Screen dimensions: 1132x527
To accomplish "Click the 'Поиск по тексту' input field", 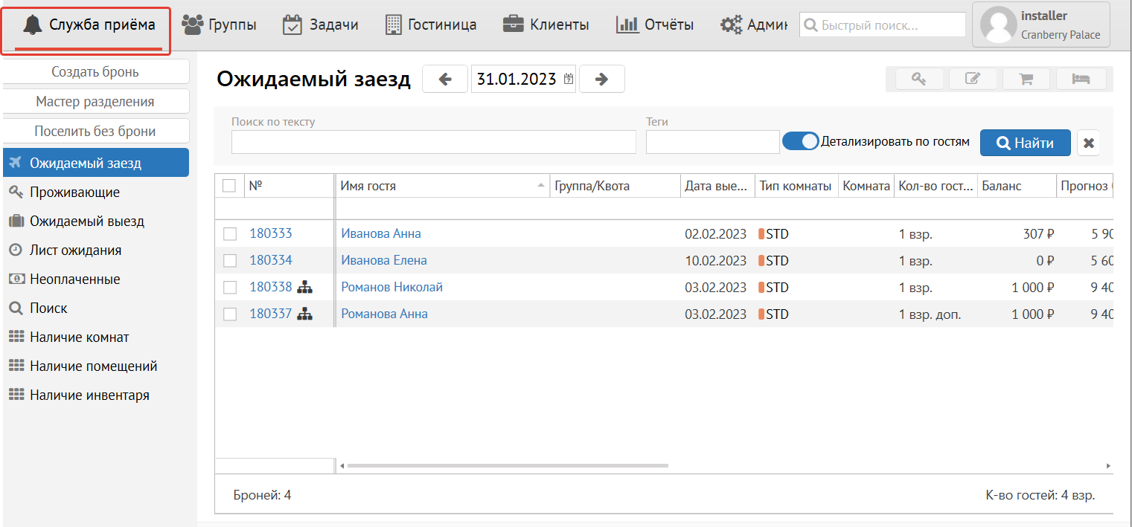I will coord(433,142).
